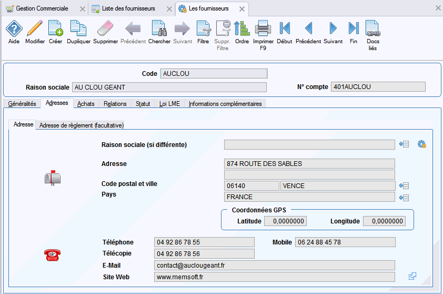Open the postal code and city lookup list
443x294 pixels.
(x=404, y=185)
